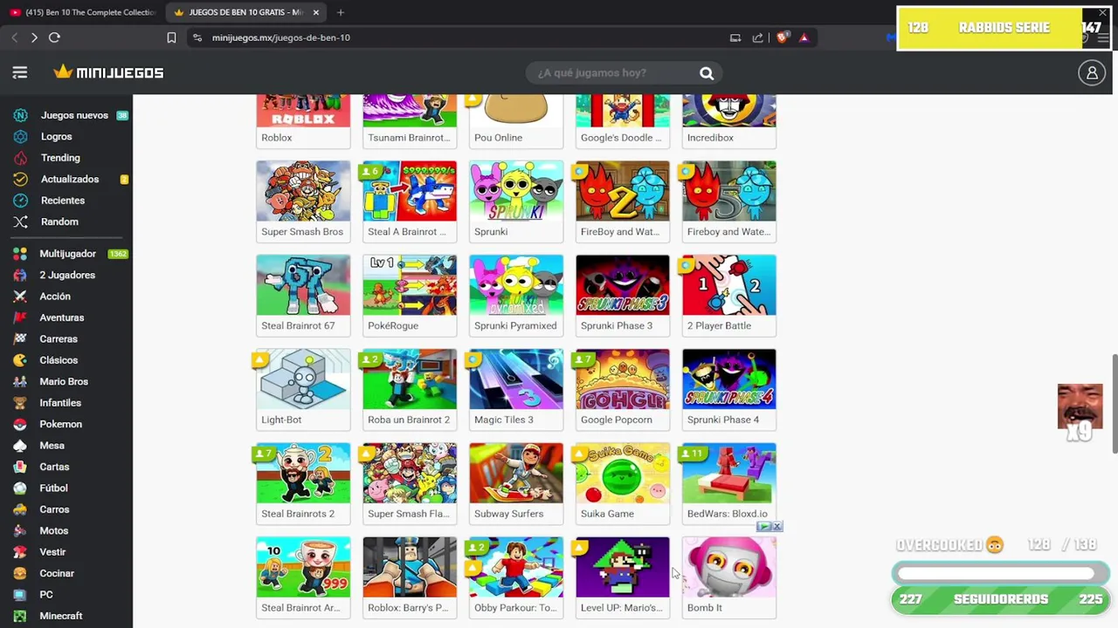This screenshot has height=628, width=1118.
Task: Click the Fútbol ball icon
Action: coord(20,488)
